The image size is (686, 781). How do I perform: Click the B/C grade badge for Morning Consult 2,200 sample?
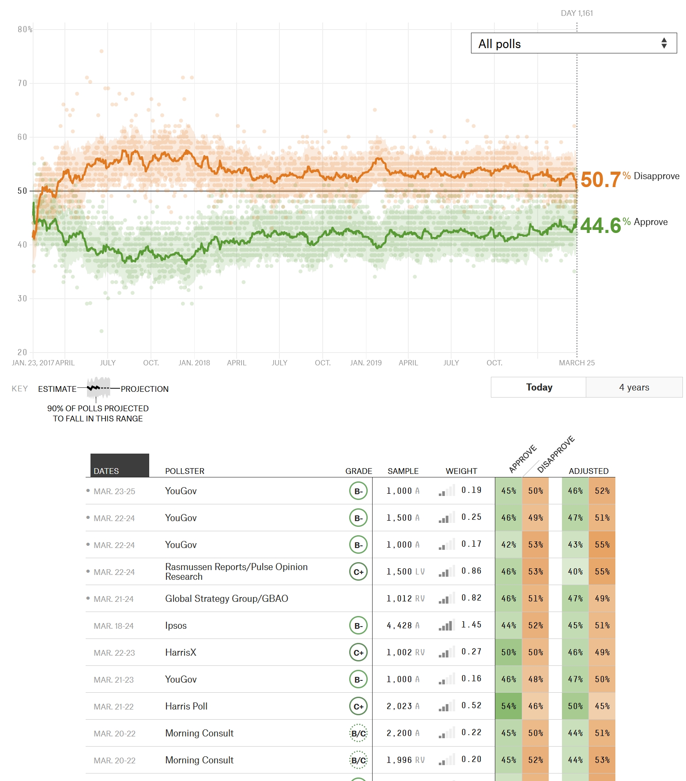[x=358, y=733]
